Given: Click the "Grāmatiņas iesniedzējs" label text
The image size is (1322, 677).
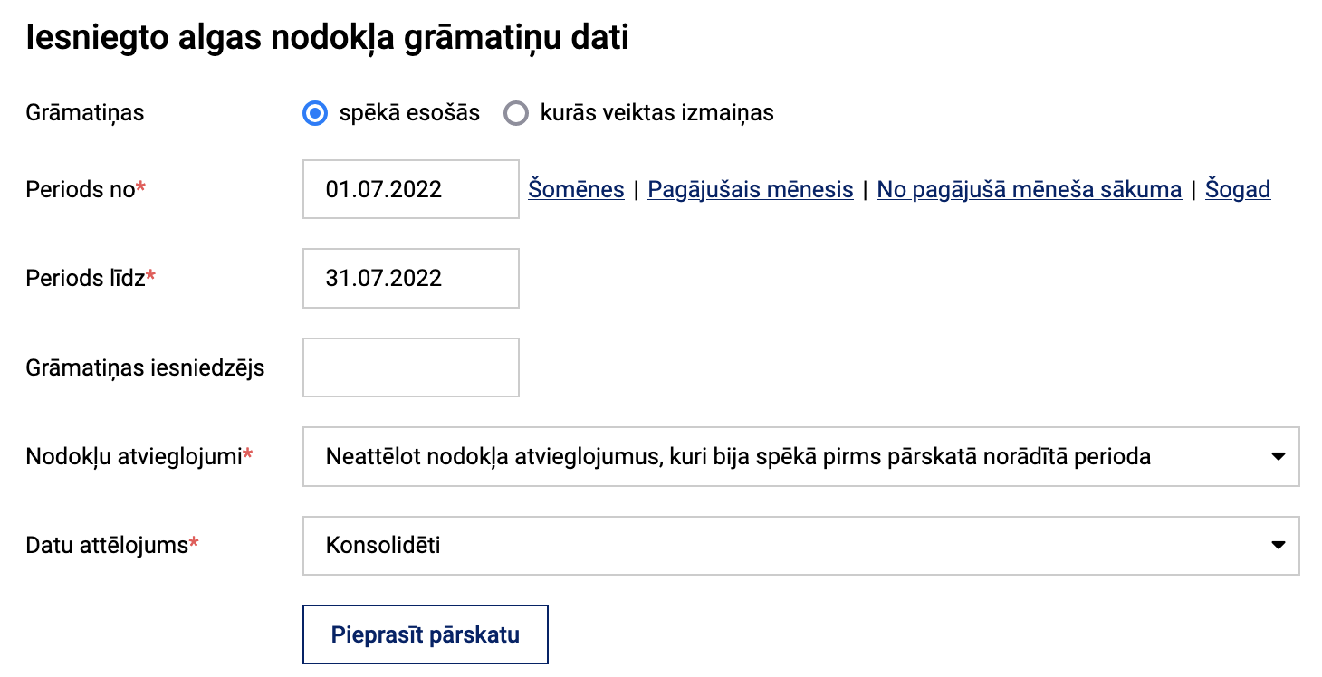Looking at the screenshot, I should (145, 368).
